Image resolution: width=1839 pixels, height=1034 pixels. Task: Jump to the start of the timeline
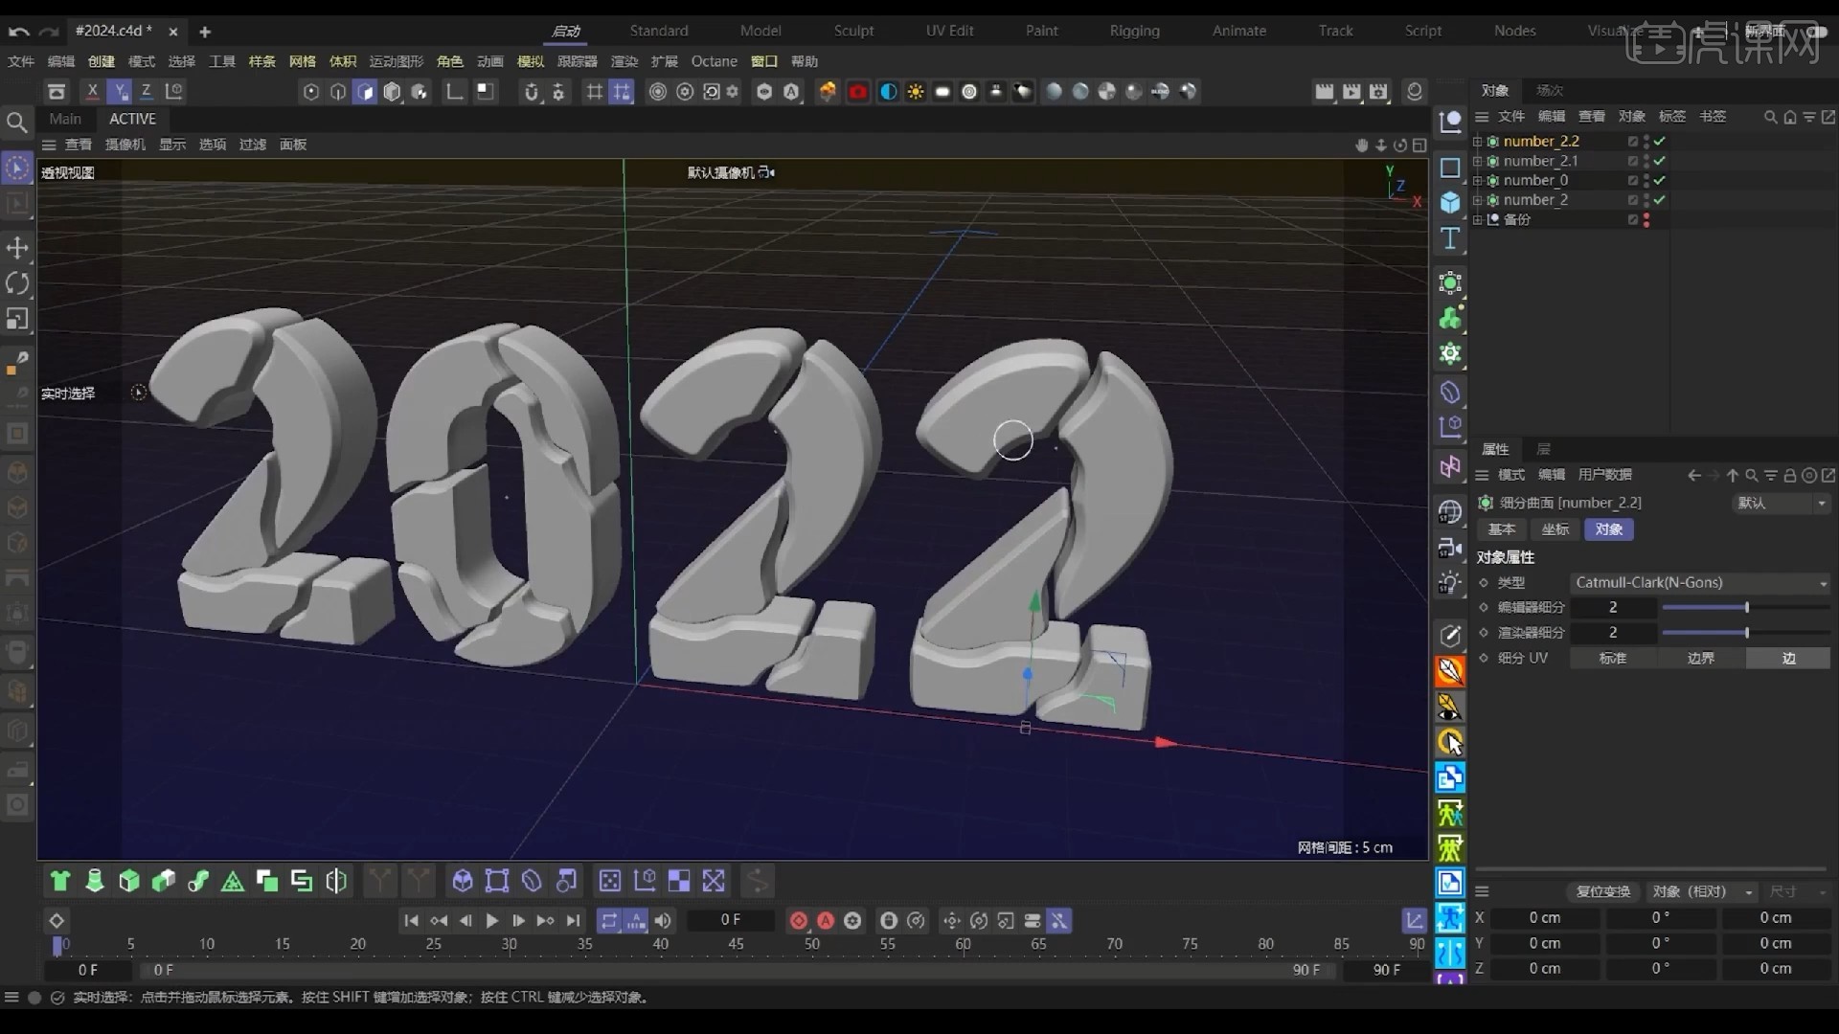coord(411,920)
